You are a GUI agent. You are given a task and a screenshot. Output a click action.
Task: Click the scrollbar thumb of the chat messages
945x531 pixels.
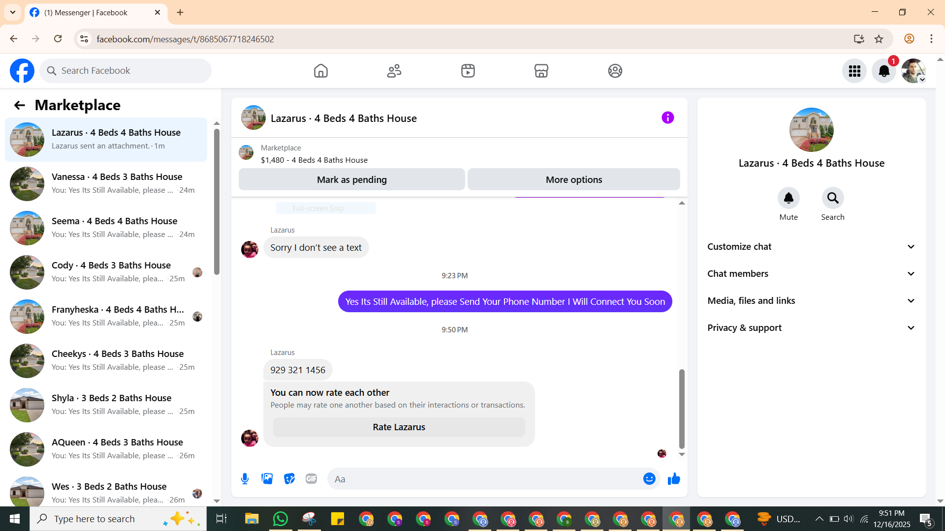(682, 409)
